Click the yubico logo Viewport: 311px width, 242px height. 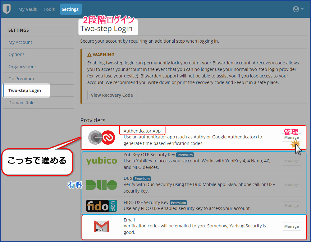(102, 161)
